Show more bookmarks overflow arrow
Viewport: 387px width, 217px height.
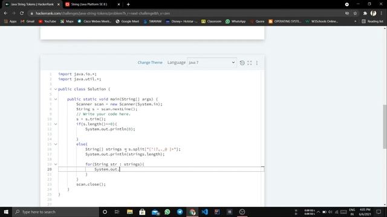coord(355,22)
